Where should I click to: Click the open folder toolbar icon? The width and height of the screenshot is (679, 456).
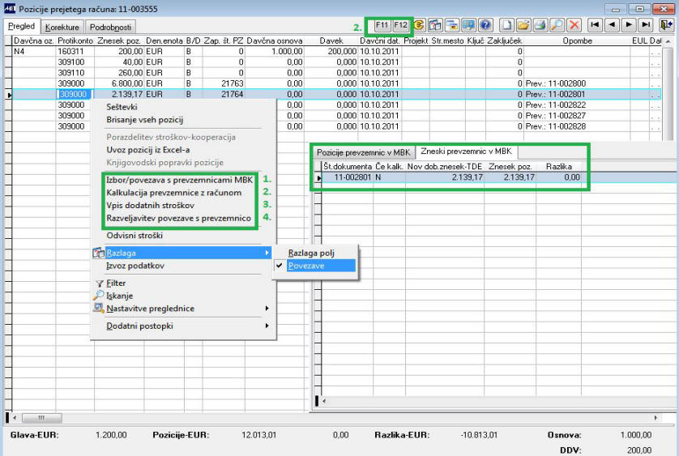point(523,25)
